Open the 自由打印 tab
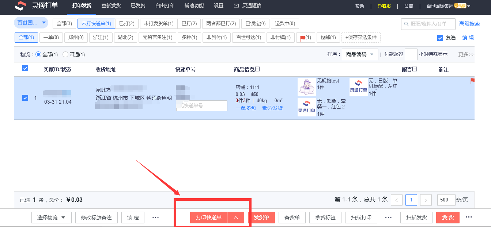491x227 pixels. coord(165,6)
